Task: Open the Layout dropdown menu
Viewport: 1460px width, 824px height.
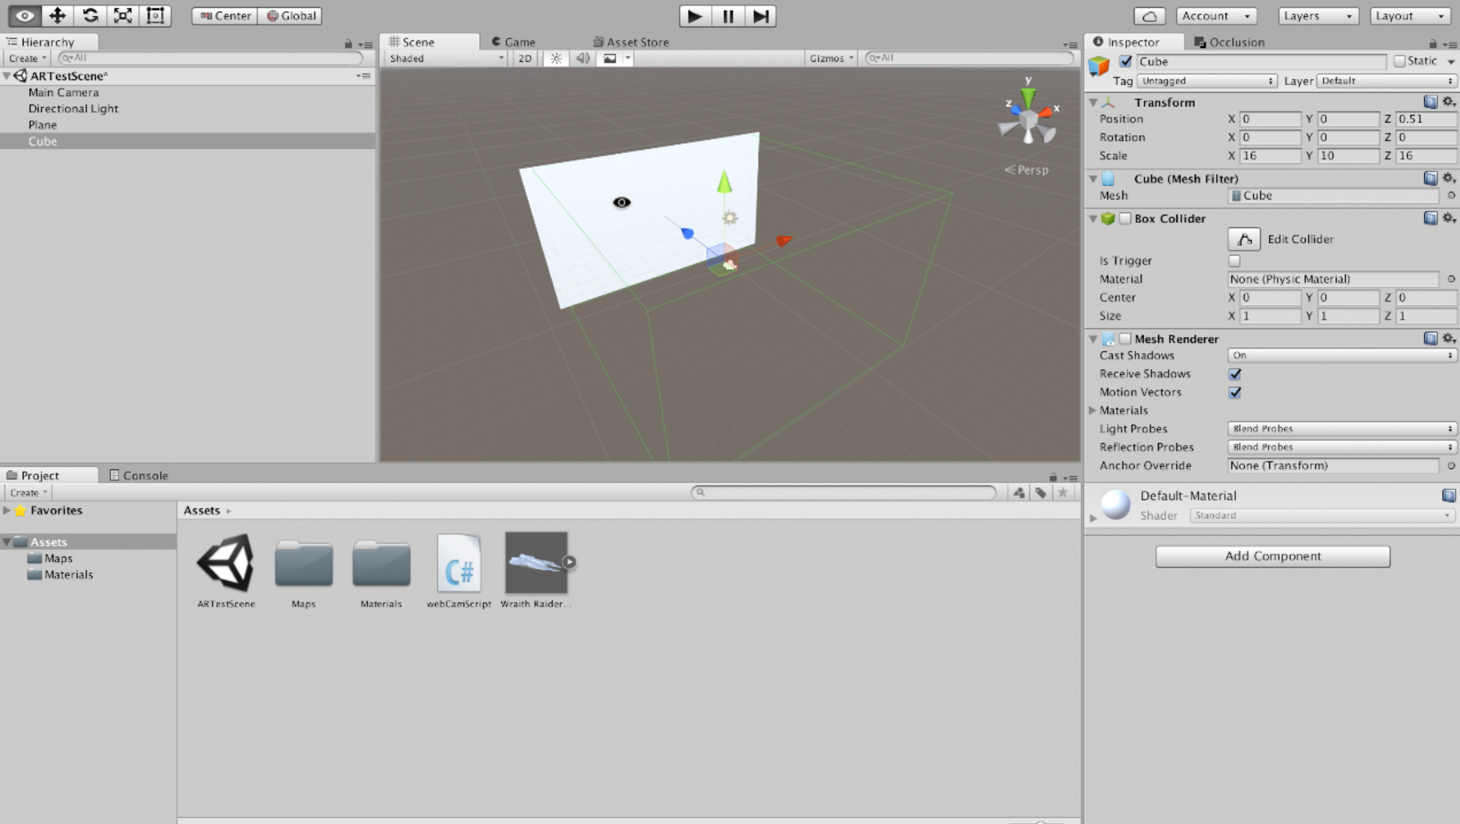Action: click(1409, 15)
